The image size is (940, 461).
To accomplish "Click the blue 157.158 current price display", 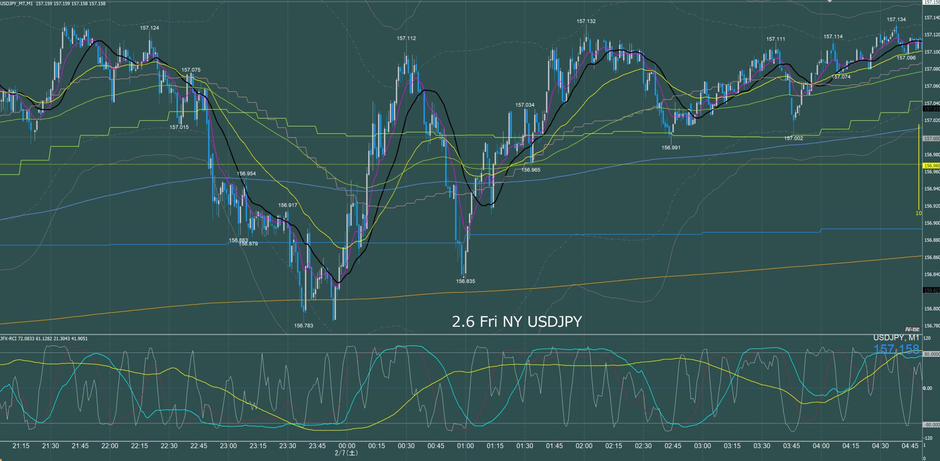I will [896, 349].
